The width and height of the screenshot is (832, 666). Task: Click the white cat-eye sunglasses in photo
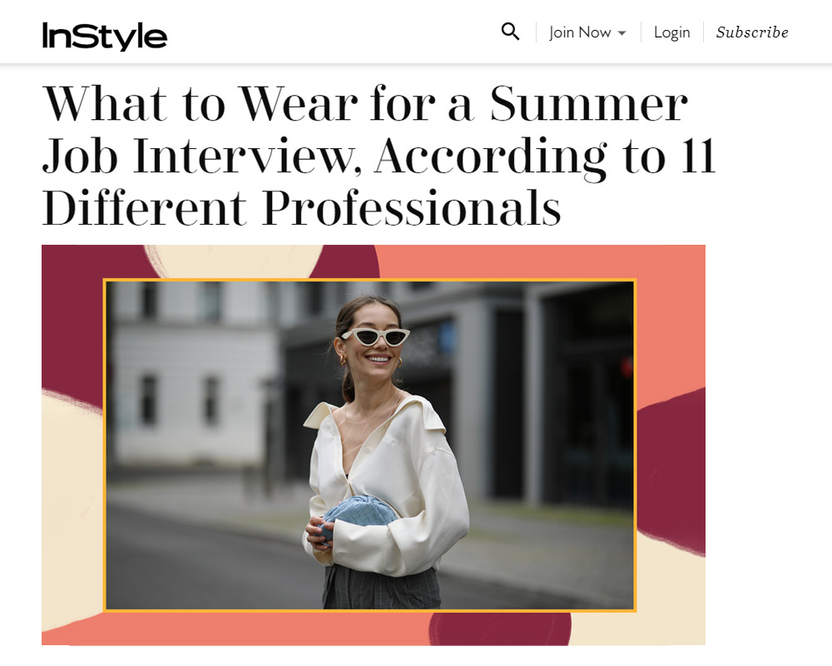click(376, 336)
